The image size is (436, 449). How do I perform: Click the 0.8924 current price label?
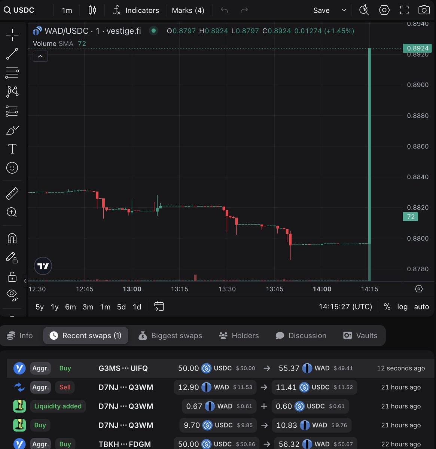(x=418, y=48)
